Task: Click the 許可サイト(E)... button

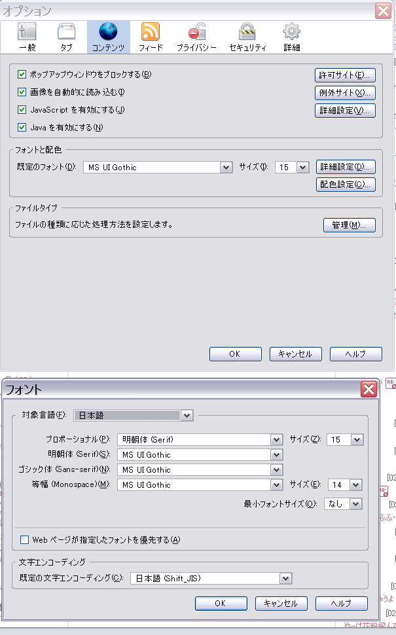Action: tap(345, 75)
